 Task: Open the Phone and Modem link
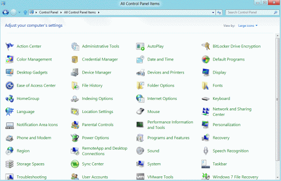click(x=34, y=138)
